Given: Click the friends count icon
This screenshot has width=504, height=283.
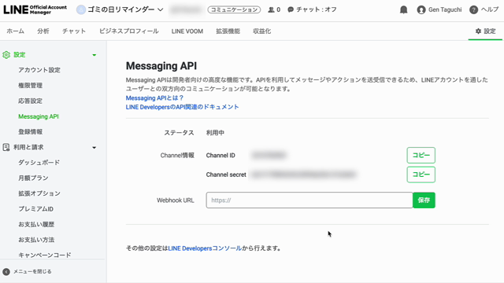Looking at the screenshot, I should coord(271,9).
